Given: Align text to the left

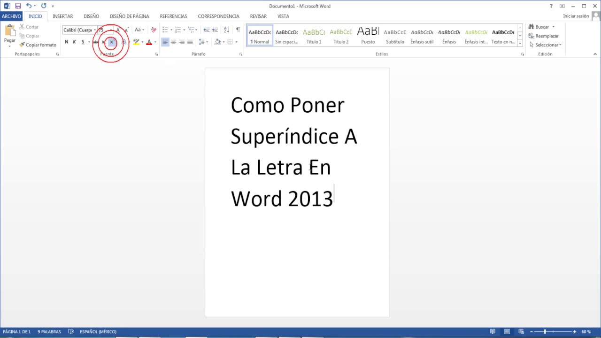Looking at the screenshot, I should (165, 42).
